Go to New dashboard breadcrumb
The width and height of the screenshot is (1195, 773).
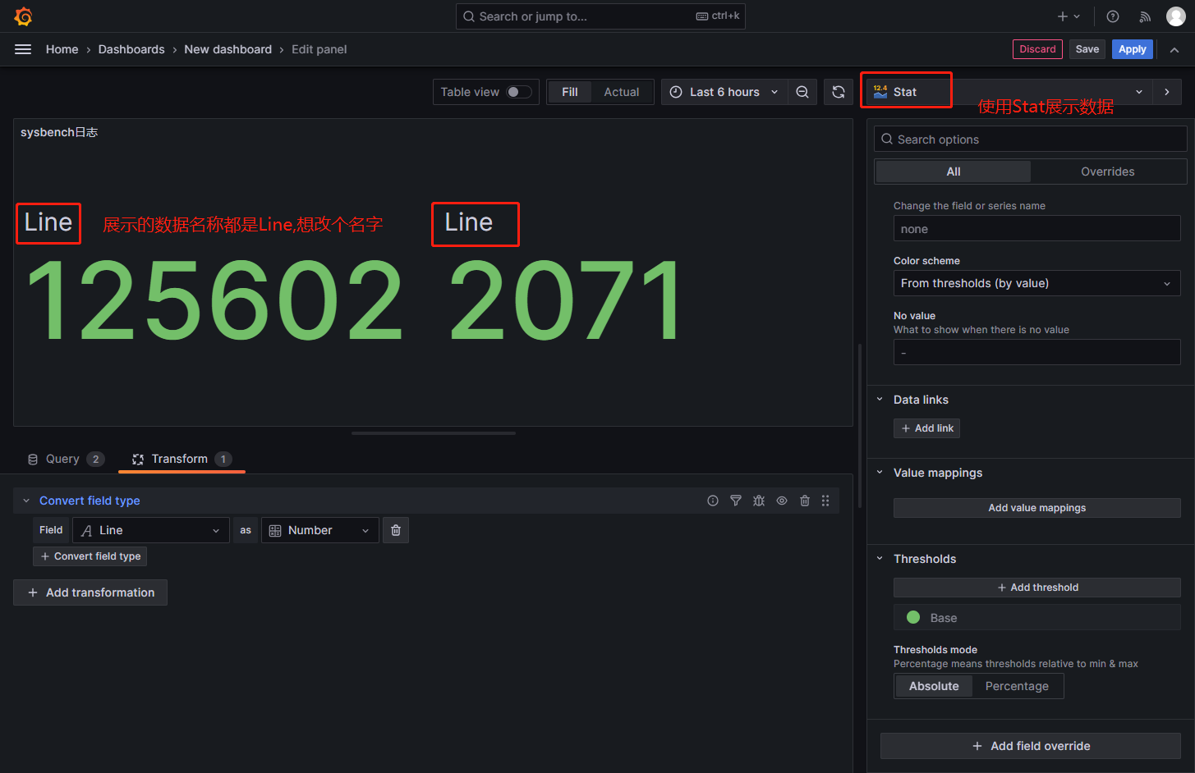click(x=228, y=49)
